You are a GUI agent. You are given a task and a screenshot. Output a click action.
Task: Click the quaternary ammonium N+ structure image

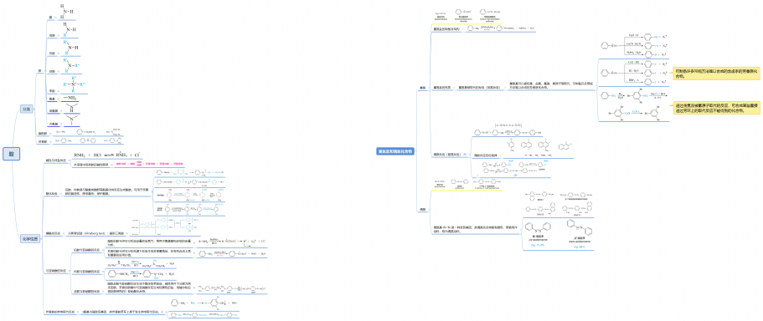[74, 84]
